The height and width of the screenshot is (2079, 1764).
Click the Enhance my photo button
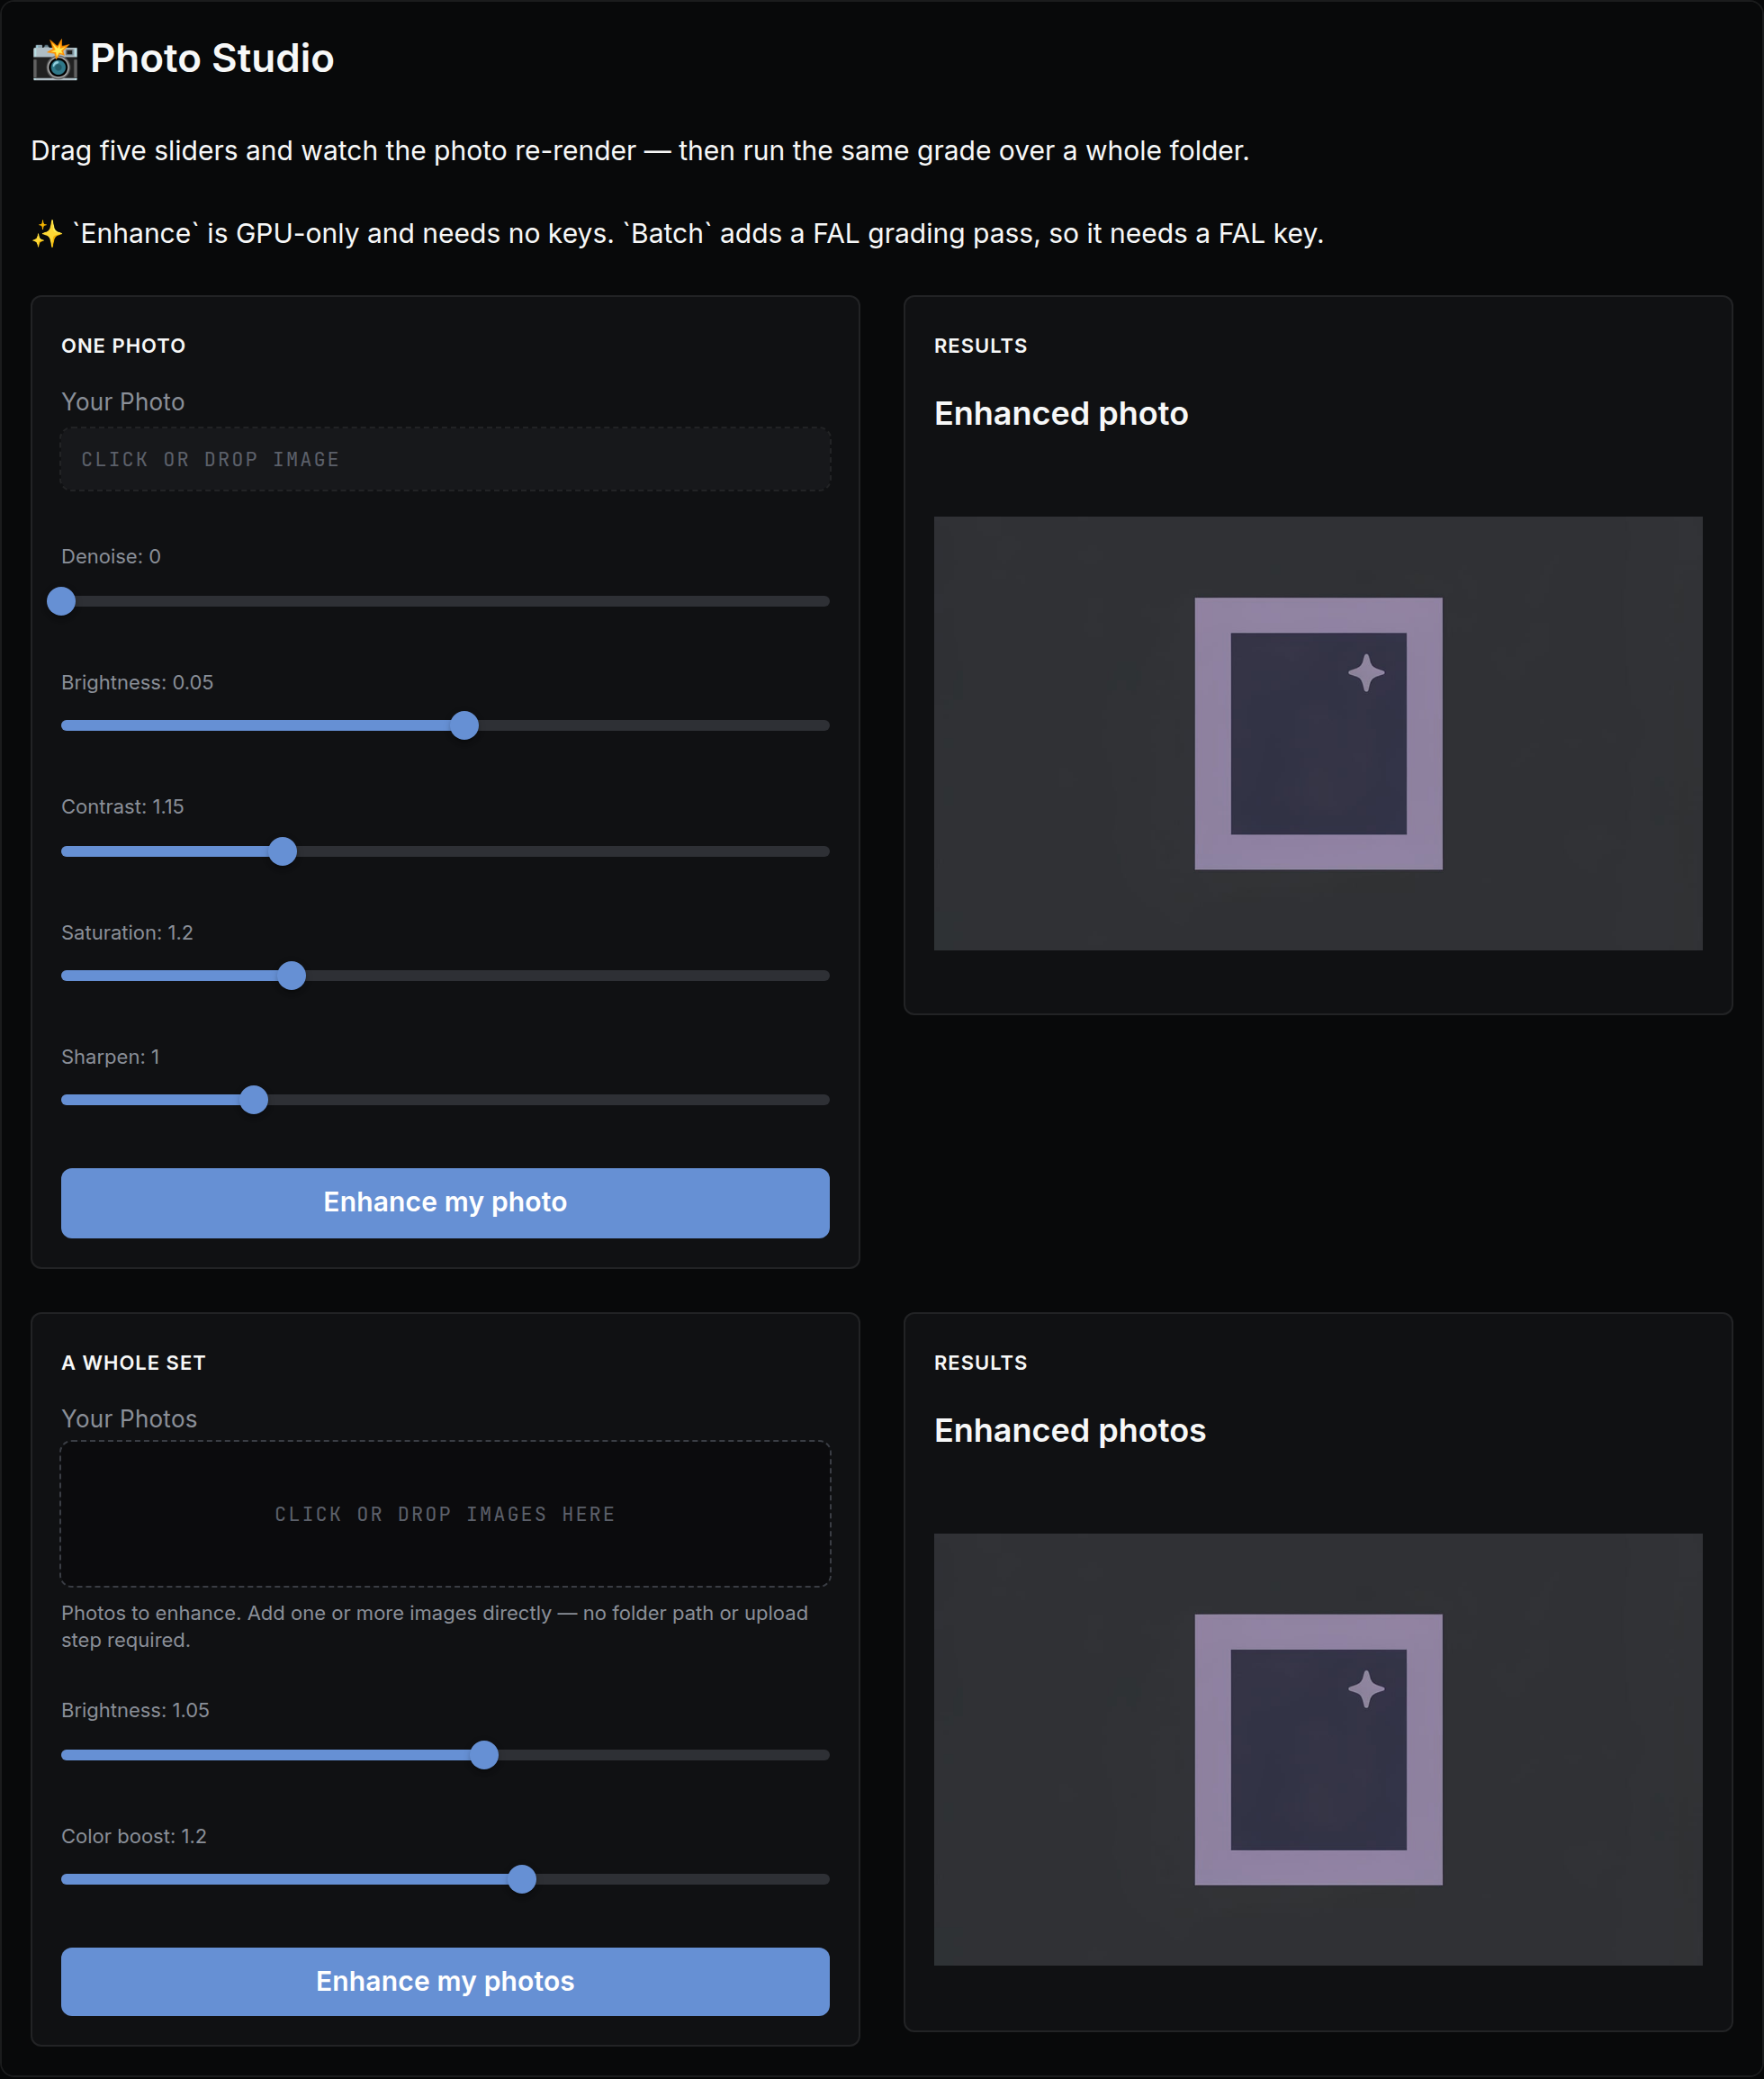click(445, 1202)
